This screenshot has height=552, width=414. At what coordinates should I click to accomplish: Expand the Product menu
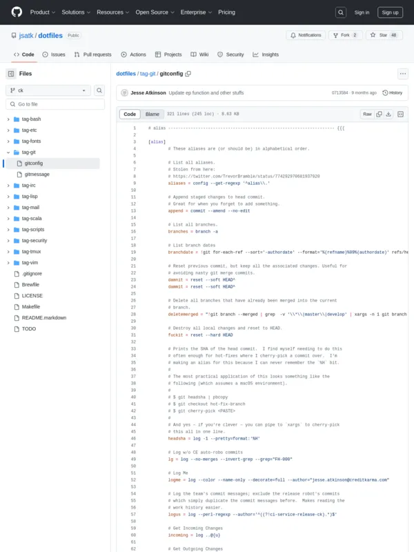pyautogui.click(x=42, y=12)
